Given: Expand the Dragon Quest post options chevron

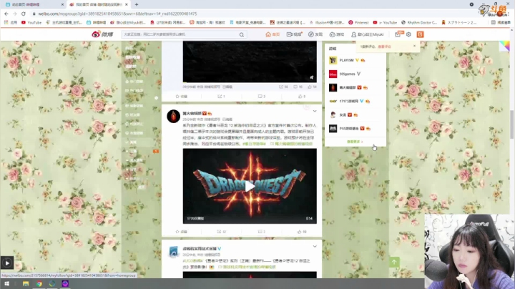Looking at the screenshot, I should point(315,112).
